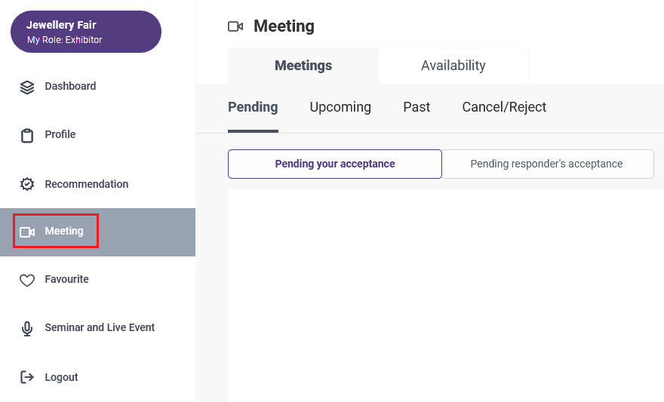Open the Profile menu label

click(x=60, y=134)
